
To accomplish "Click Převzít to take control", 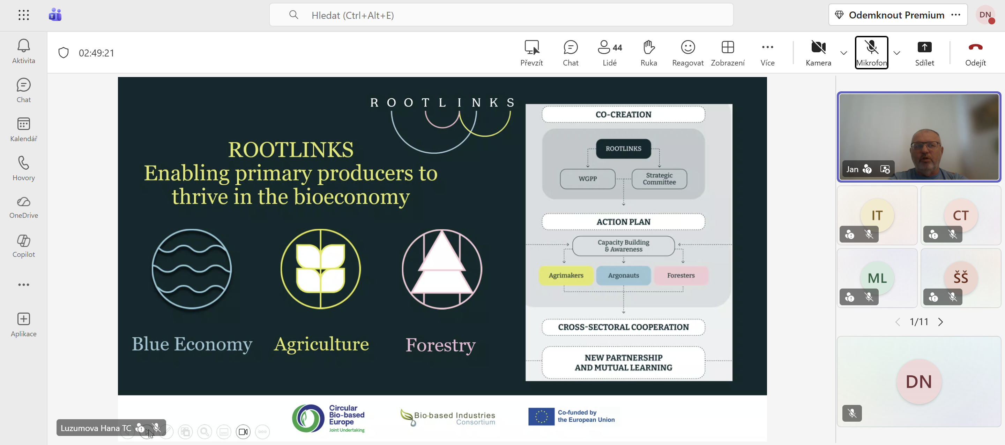I will [531, 53].
